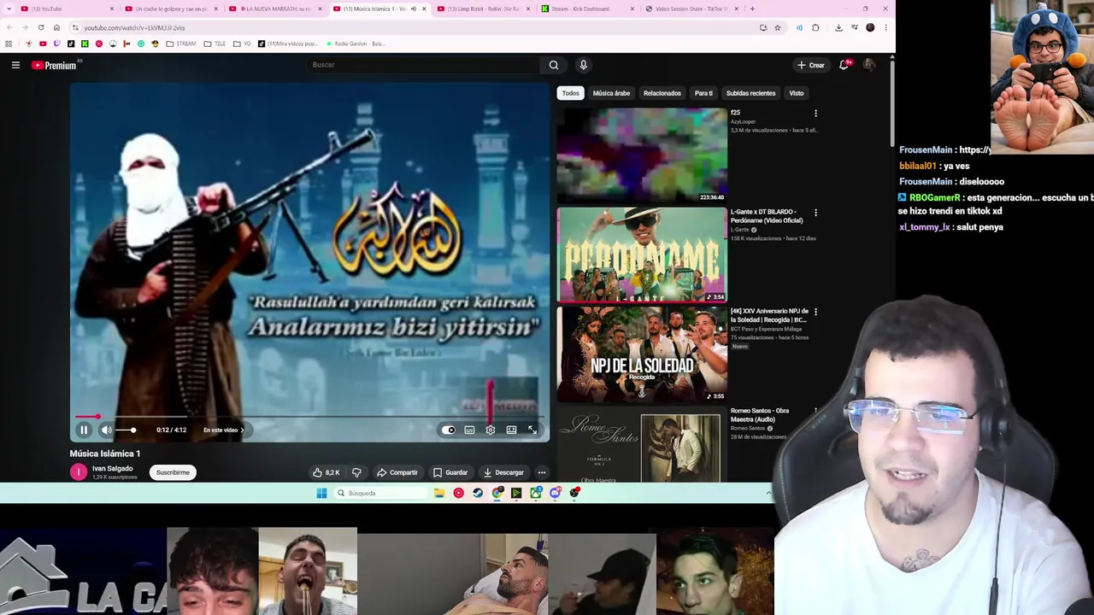This screenshot has width=1094, height=615.
Task: Mute the video player volume
Action: pyautogui.click(x=106, y=430)
